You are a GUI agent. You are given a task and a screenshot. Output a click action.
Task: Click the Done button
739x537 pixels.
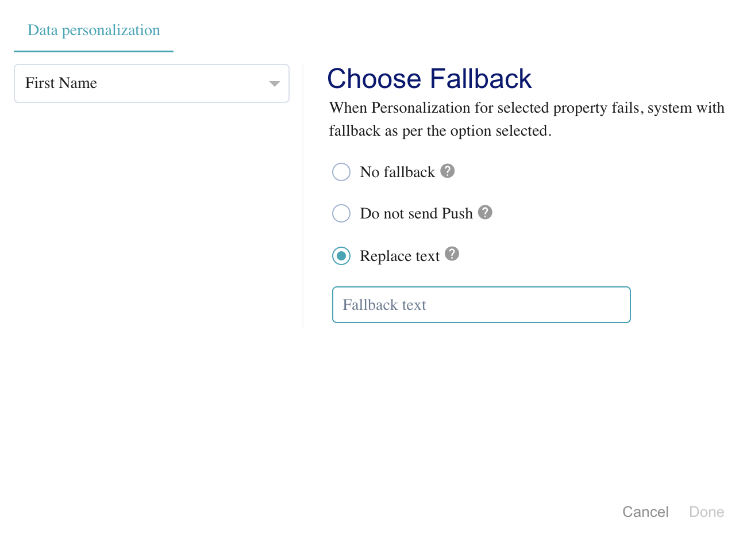(x=706, y=512)
